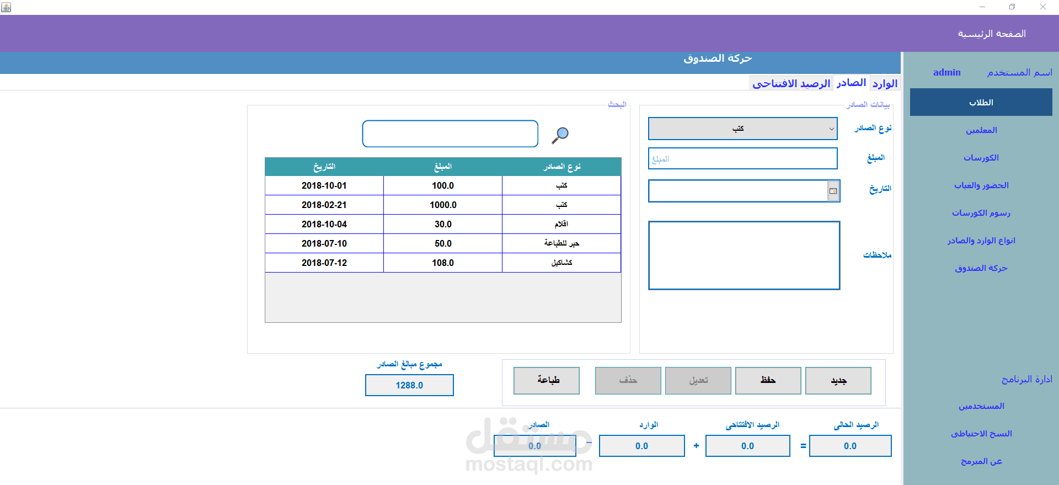Click the magnifying glass search icon

tap(560, 135)
